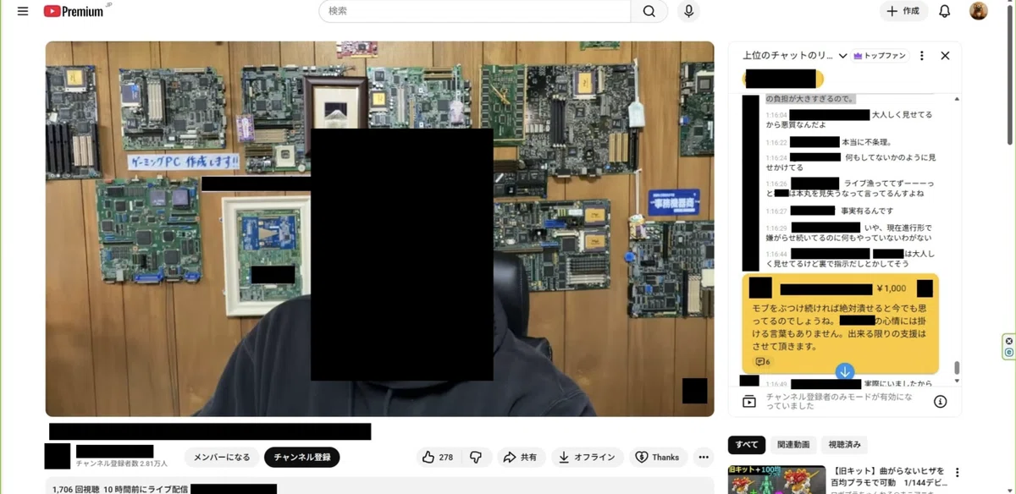Start voice search with microphone

[x=688, y=11]
